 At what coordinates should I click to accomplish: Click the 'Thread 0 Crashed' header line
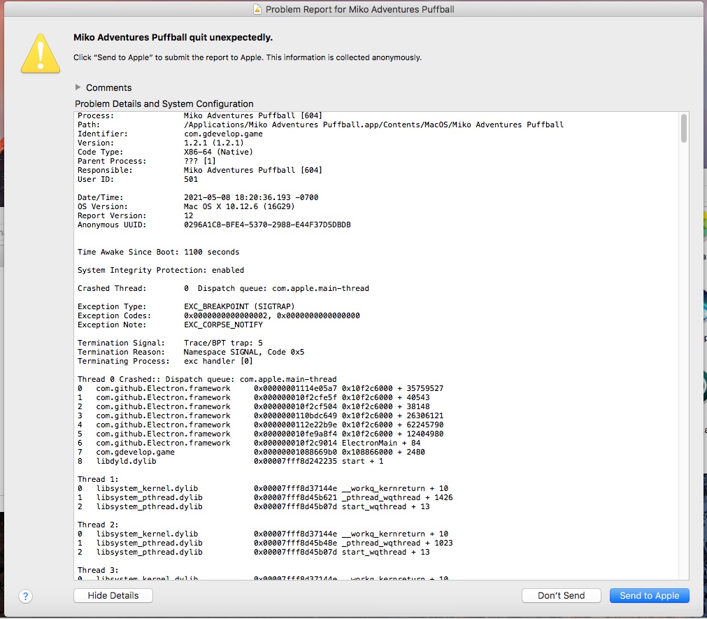click(x=206, y=379)
